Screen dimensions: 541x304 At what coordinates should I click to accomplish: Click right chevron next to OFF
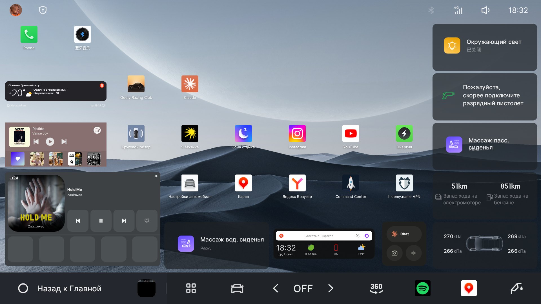pos(331,288)
